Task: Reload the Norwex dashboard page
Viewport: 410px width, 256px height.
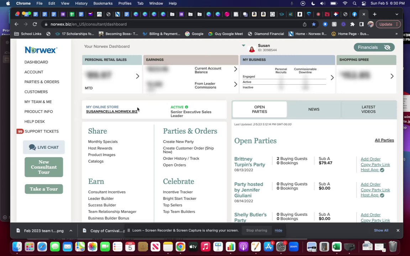Action: point(35,24)
